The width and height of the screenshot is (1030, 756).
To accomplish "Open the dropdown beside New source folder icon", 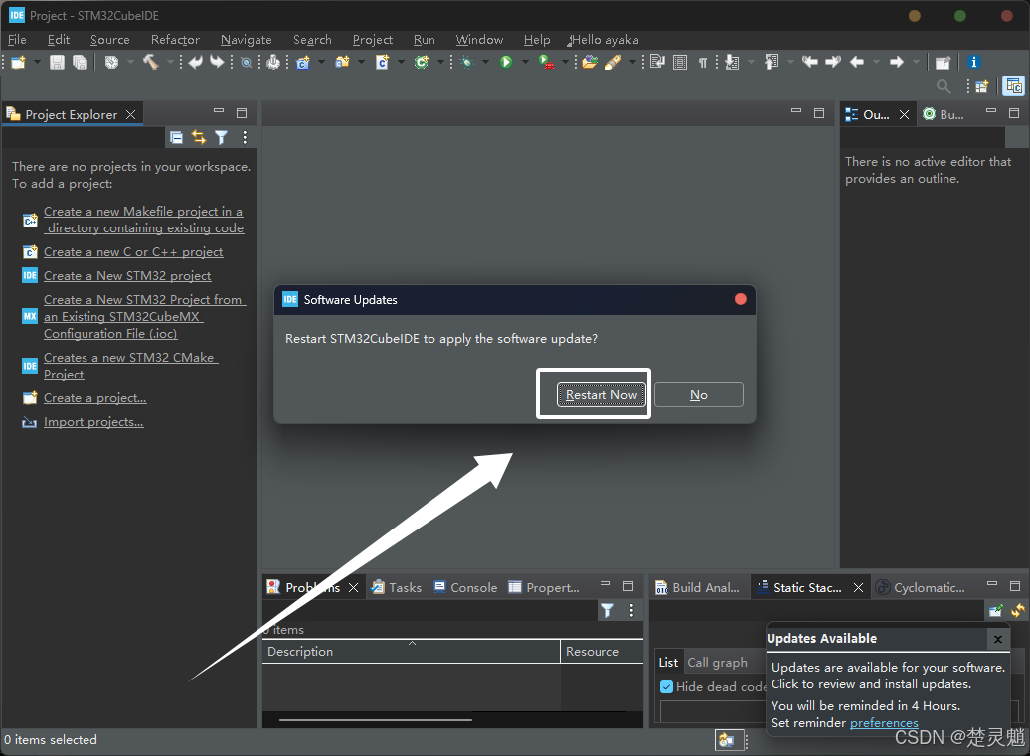I will click(361, 62).
